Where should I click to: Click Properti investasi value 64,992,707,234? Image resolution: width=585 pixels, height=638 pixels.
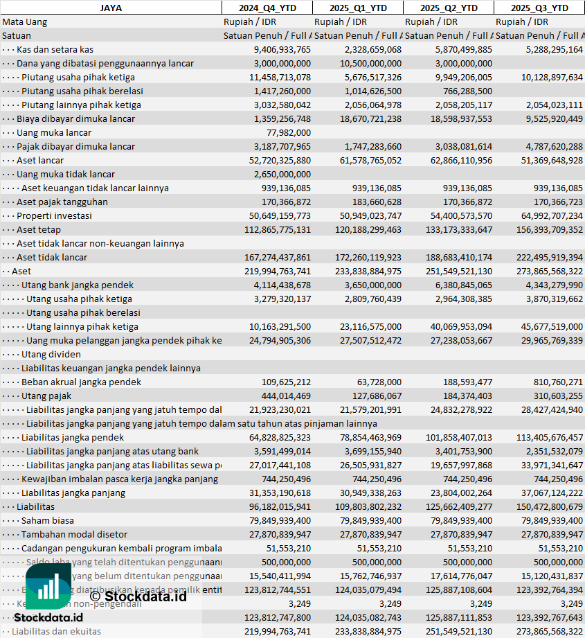(x=552, y=215)
